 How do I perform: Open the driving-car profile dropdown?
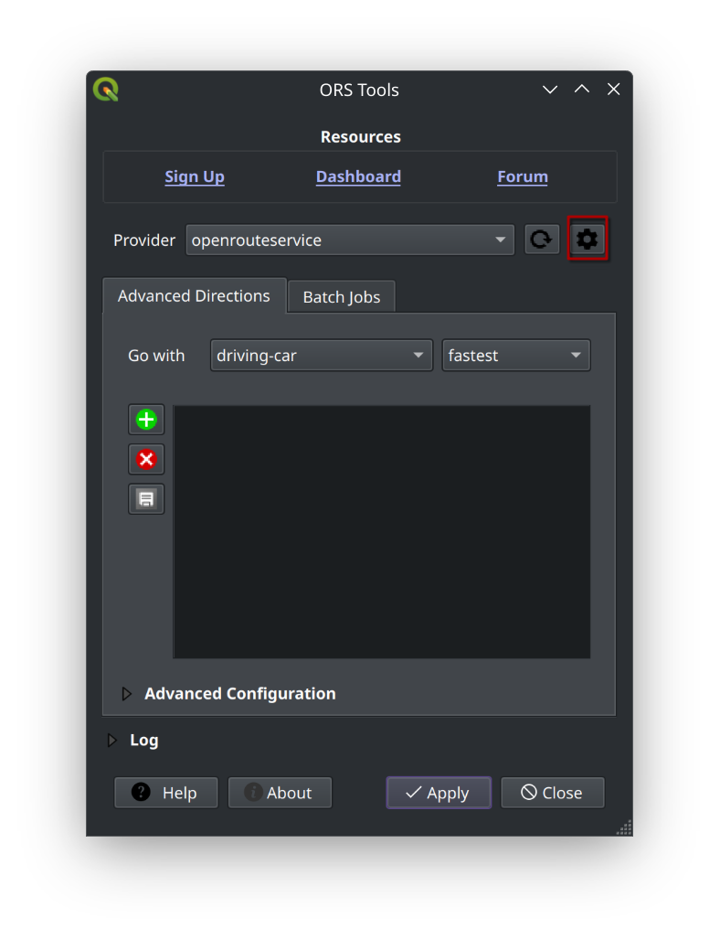point(322,355)
